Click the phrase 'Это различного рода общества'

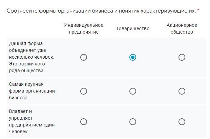27,67
